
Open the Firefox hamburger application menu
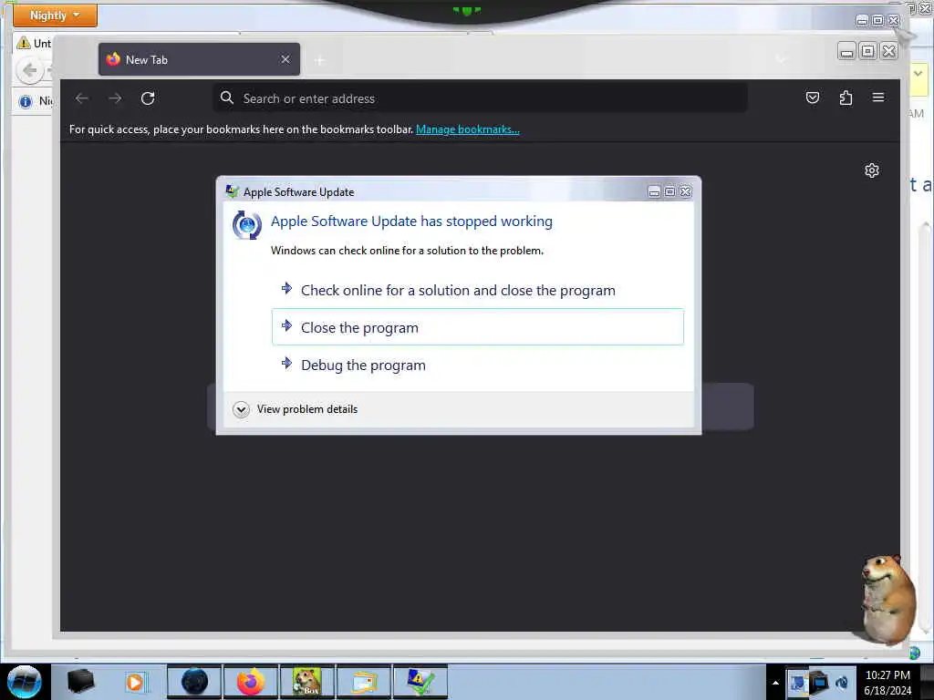[878, 98]
